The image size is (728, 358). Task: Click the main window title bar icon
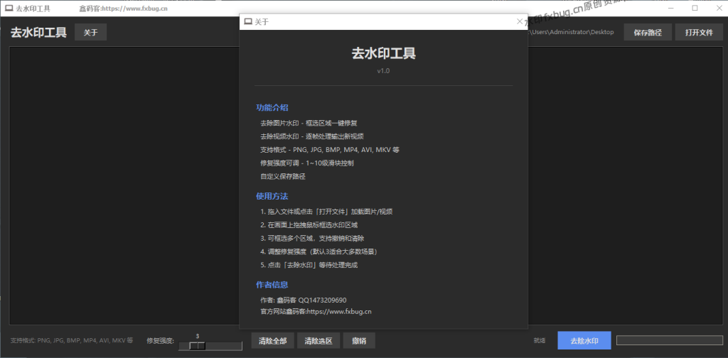click(9, 9)
